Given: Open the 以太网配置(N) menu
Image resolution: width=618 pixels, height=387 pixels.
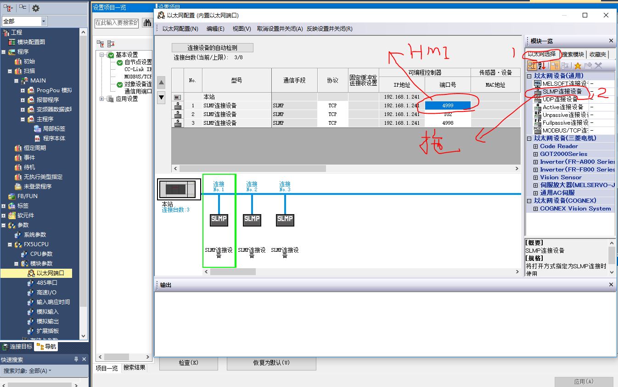Looking at the screenshot, I should pyautogui.click(x=180, y=28).
